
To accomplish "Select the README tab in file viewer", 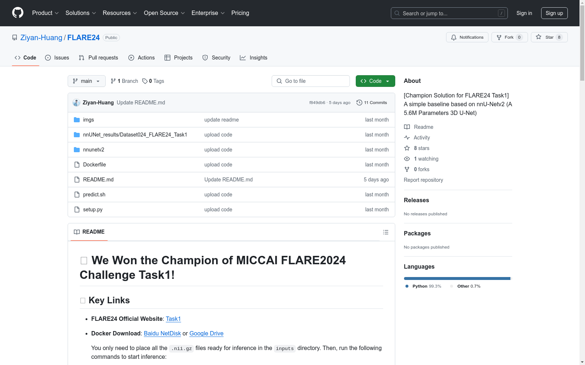I will point(89,232).
